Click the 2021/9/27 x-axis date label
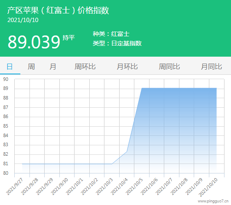The image size is (231, 205). [x=14, y=186]
